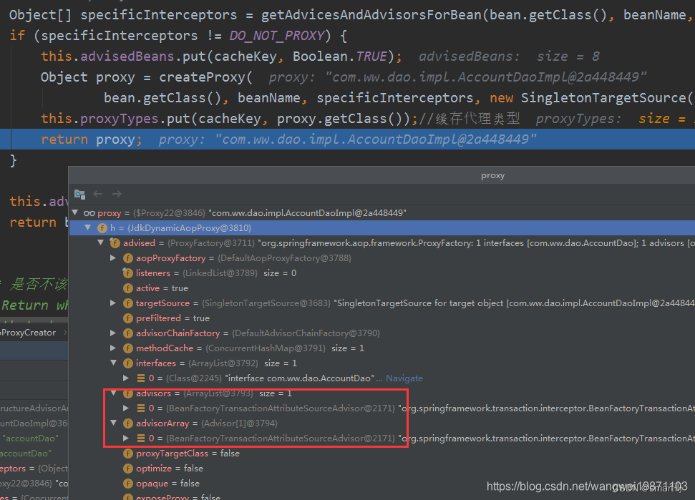
Task: Expand the methodCache field
Action: point(114,348)
